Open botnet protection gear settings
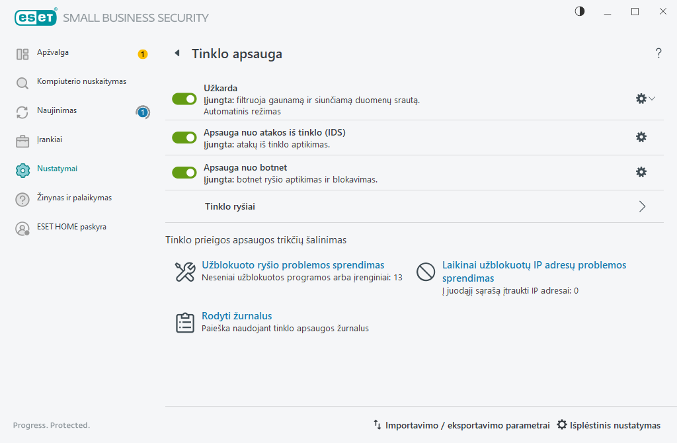 (x=641, y=172)
